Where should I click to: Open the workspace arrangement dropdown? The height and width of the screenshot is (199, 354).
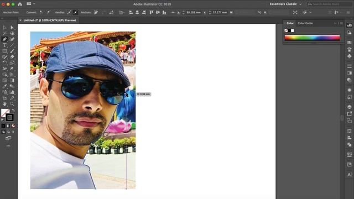click(x=31, y=4)
